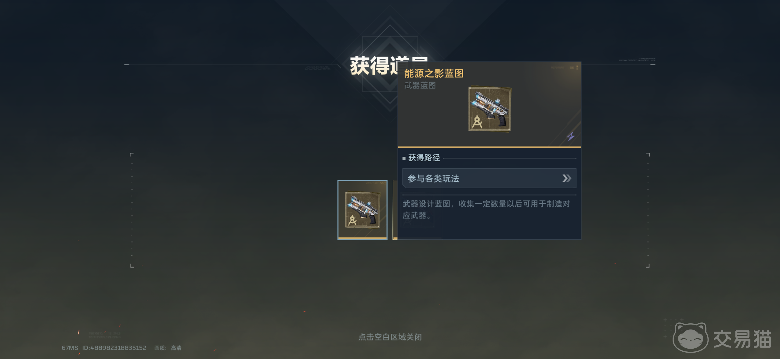The height and width of the screenshot is (359, 780).
Task: Click the 获得路径 section header
Action: coord(424,158)
